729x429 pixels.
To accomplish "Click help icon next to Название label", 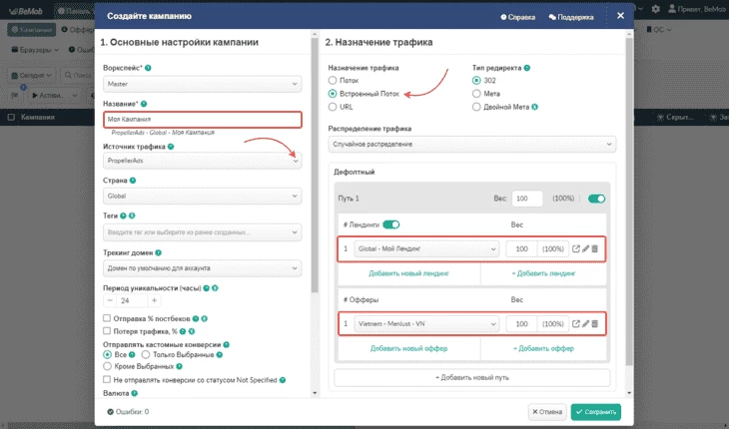I will tap(144, 104).
